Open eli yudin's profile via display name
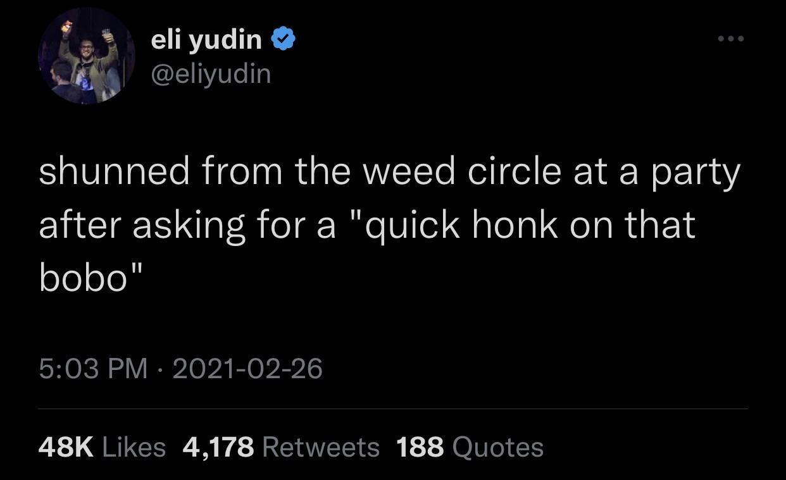 205,38
